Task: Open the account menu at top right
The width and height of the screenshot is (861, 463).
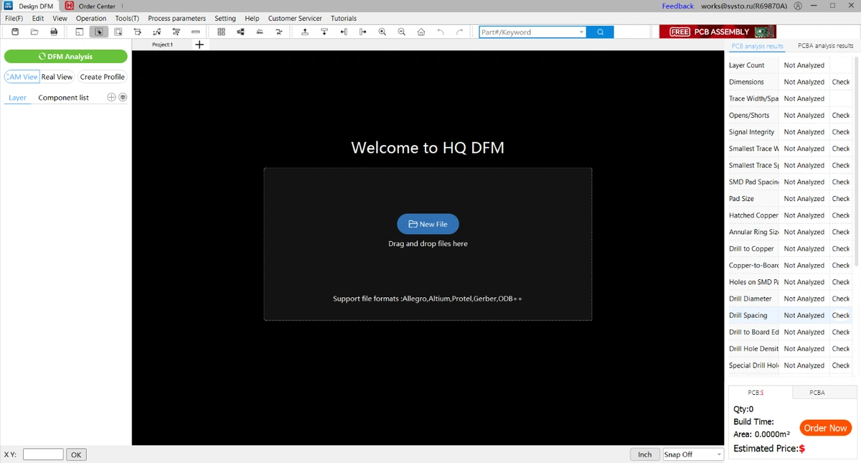Action: click(x=798, y=6)
